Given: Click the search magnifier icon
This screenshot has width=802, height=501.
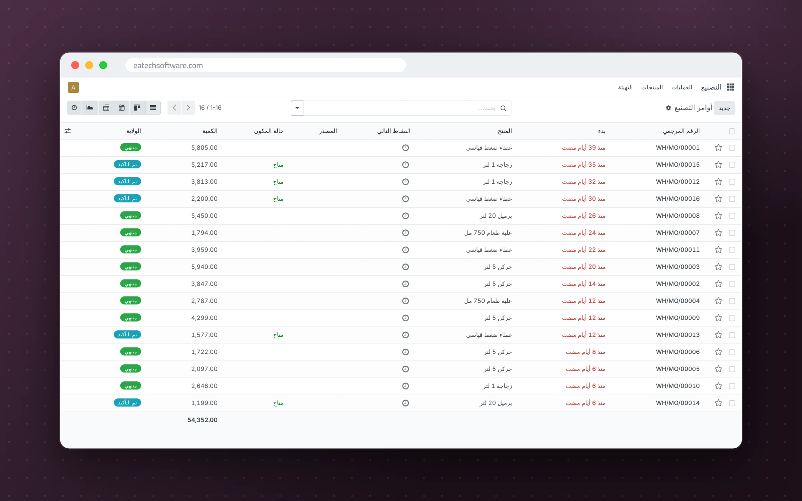Looking at the screenshot, I should point(503,108).
